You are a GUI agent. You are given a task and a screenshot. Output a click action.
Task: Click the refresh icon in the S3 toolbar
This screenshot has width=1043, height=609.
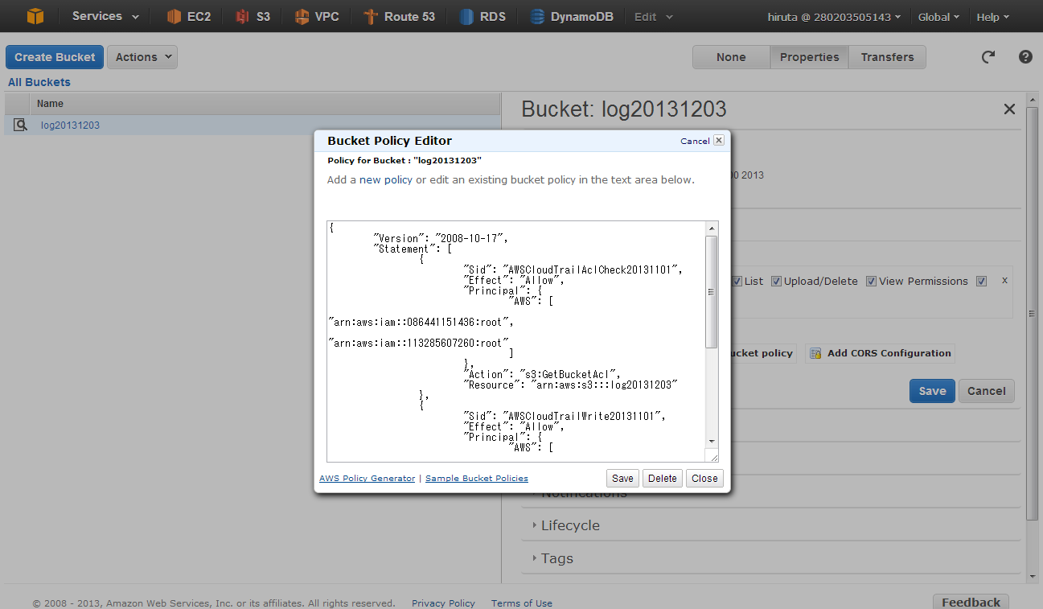pyautogui.click(x=988, y=57)
